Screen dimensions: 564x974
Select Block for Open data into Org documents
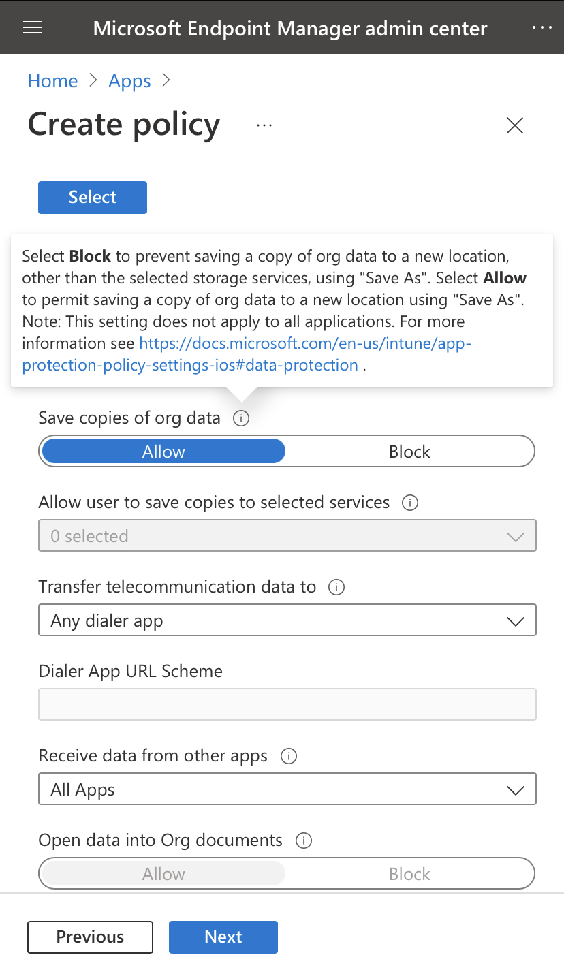click(x=409, y=873)
